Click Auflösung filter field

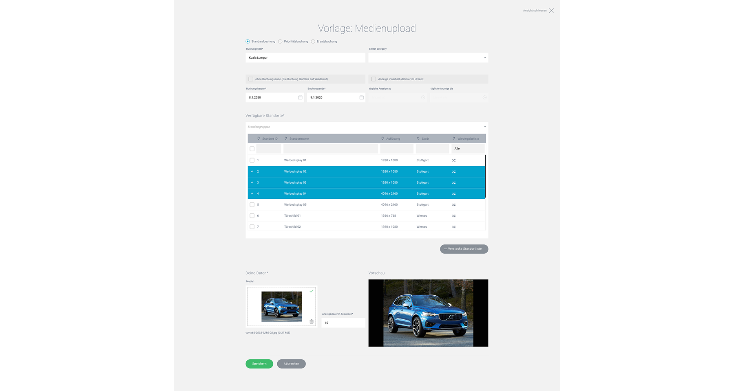click(x=397, y=149)
